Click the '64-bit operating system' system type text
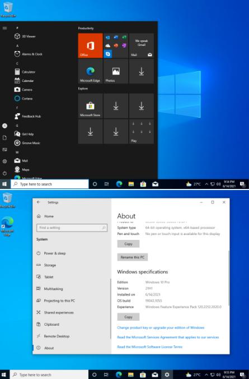The image size is (249, 379). [180, 228]
